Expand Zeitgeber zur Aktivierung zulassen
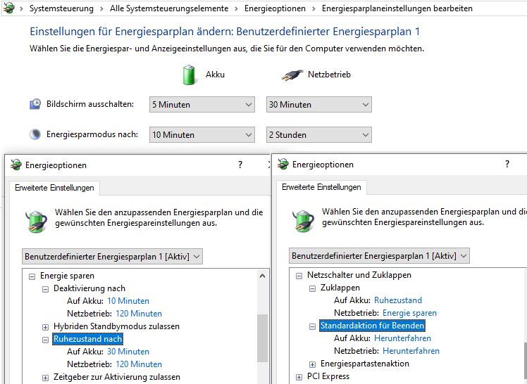Viewport: 527px width, 384px height. point(45,378)
